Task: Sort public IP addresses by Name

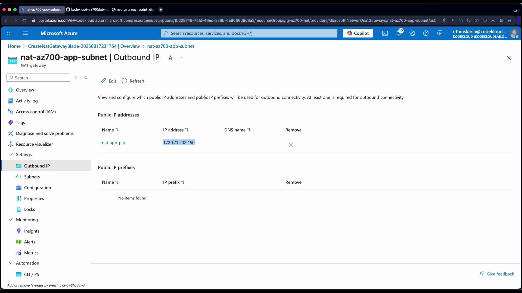Action: tap(110, 130)
